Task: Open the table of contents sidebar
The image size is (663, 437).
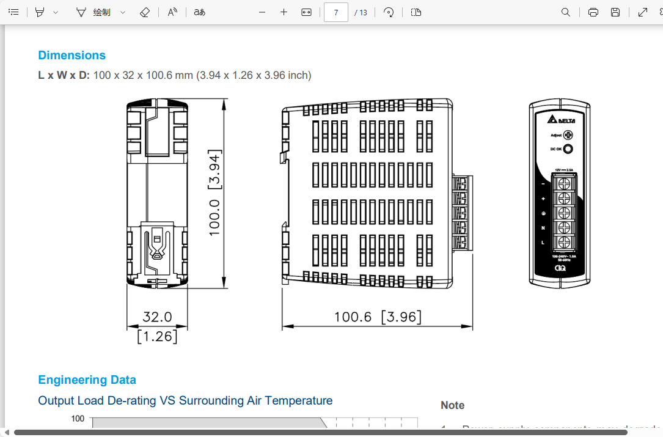Action: click(x=13, y=12)
